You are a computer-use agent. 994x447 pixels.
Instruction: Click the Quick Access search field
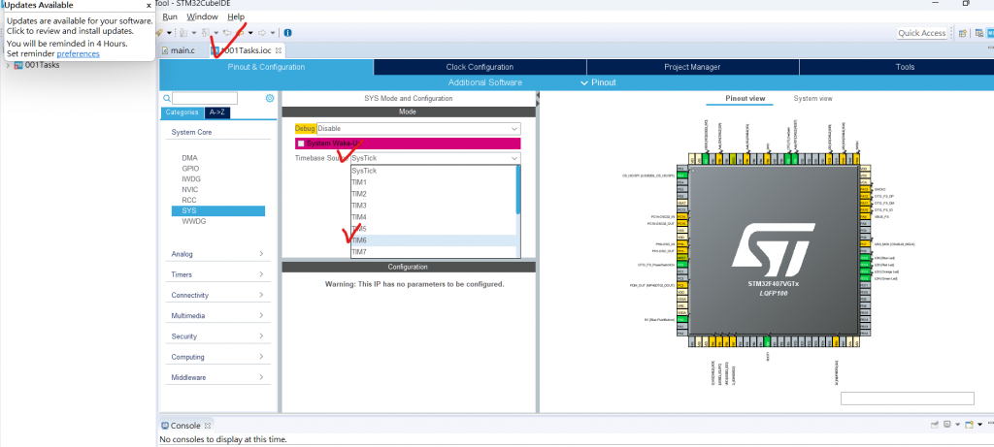tap(922, 33)
